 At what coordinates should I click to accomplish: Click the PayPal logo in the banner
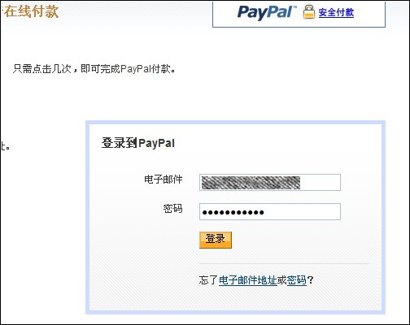[x=267, y=12]
